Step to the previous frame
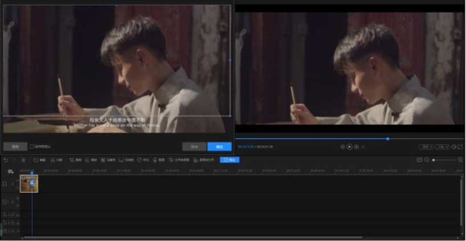This screenshot has height=241, width=466. point(343,146)
